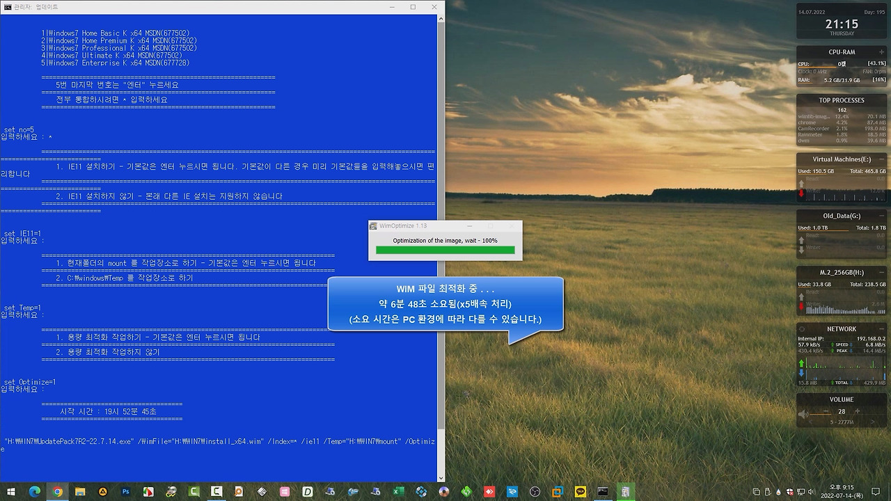The height and width of the screenshot is (501, 891).
Task: Launch Excel from the taskbar
Action: tap(398, 492)
